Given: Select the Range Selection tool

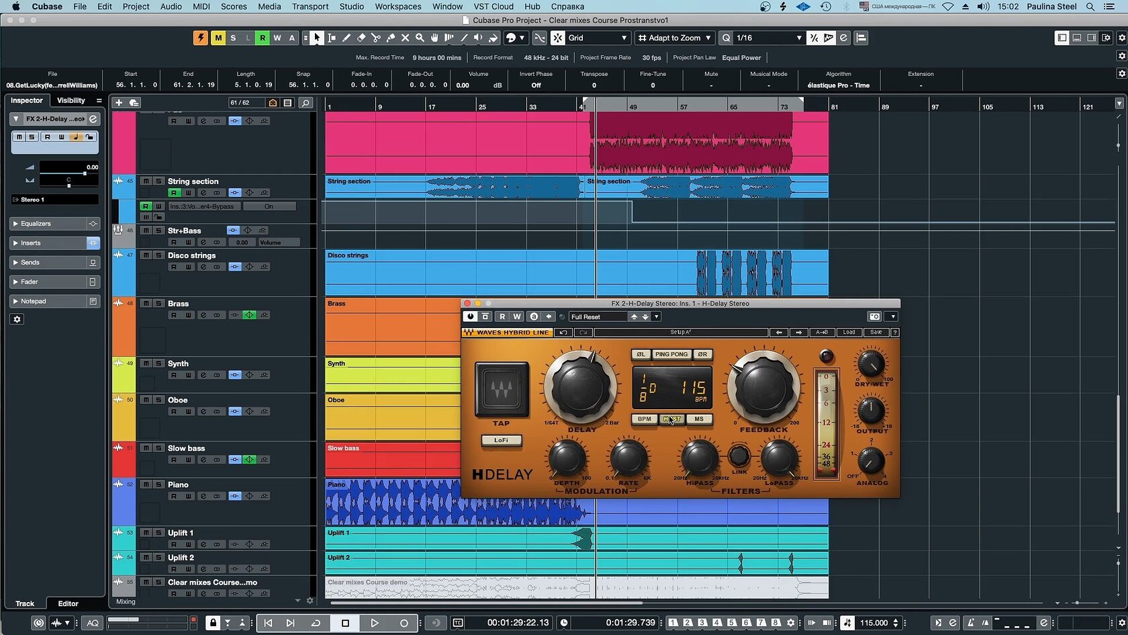Looking at the screenshot, I should [332, 38].
